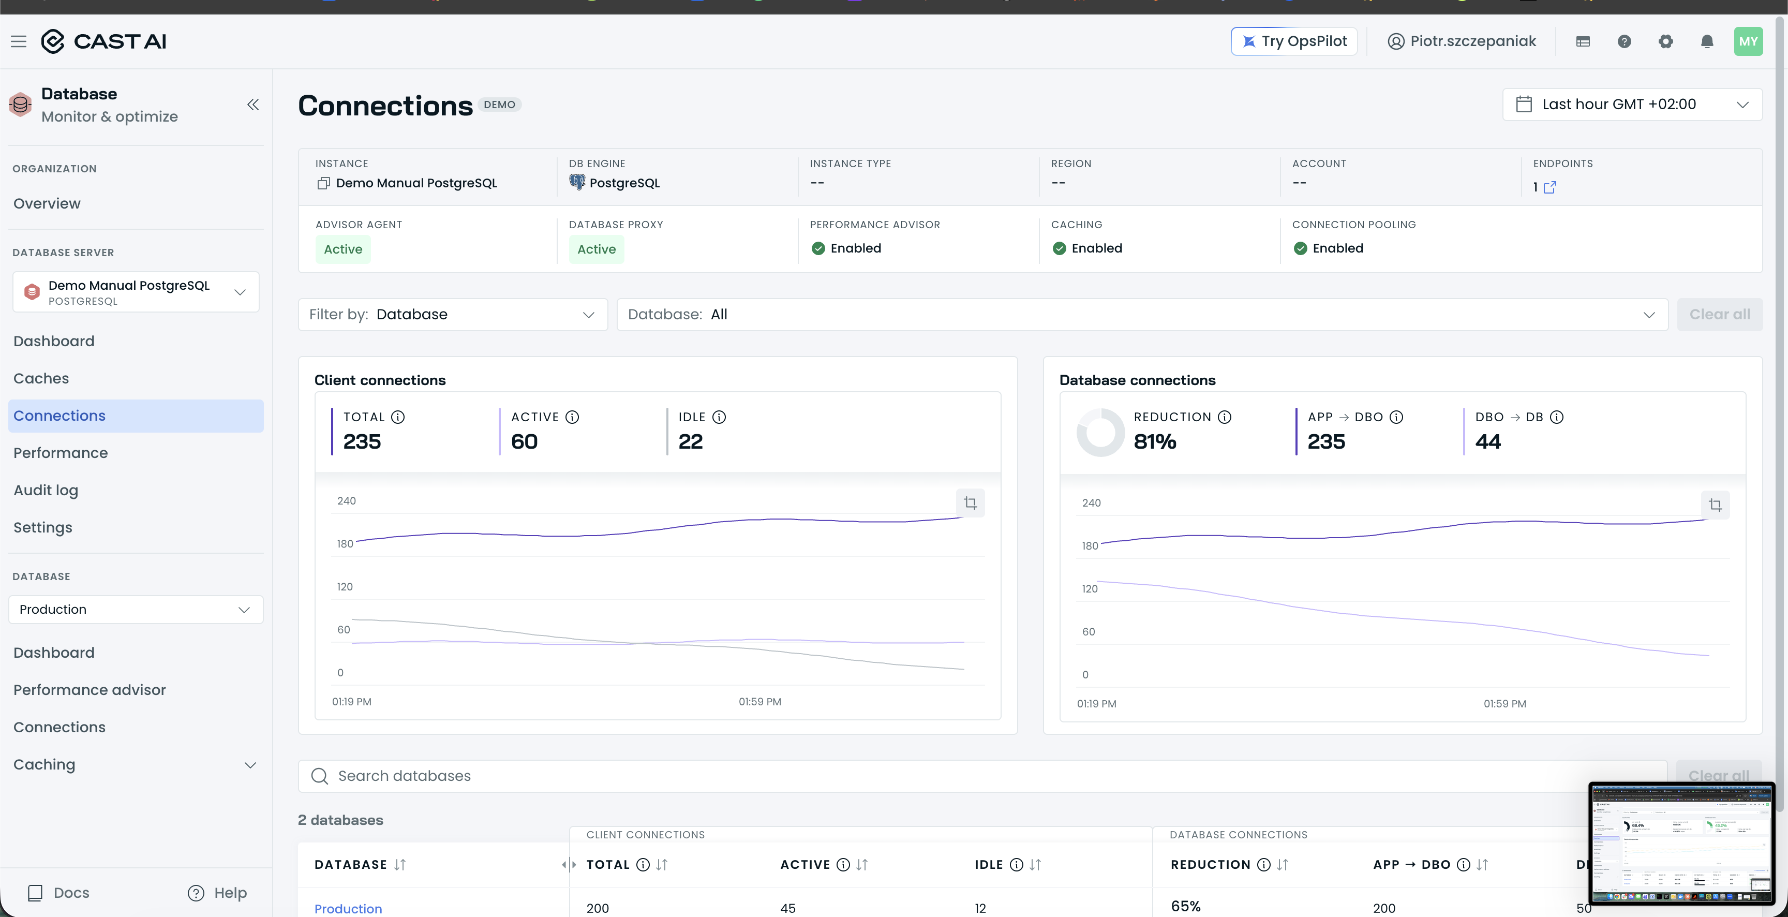This screenshot has height=917, width=1788.
Task: Click the column resize handle after DATABASE header
Action: tap(569, 865)
